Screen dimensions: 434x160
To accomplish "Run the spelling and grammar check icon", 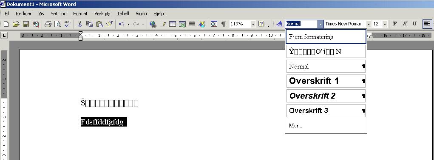I will (x=67, y=24).
